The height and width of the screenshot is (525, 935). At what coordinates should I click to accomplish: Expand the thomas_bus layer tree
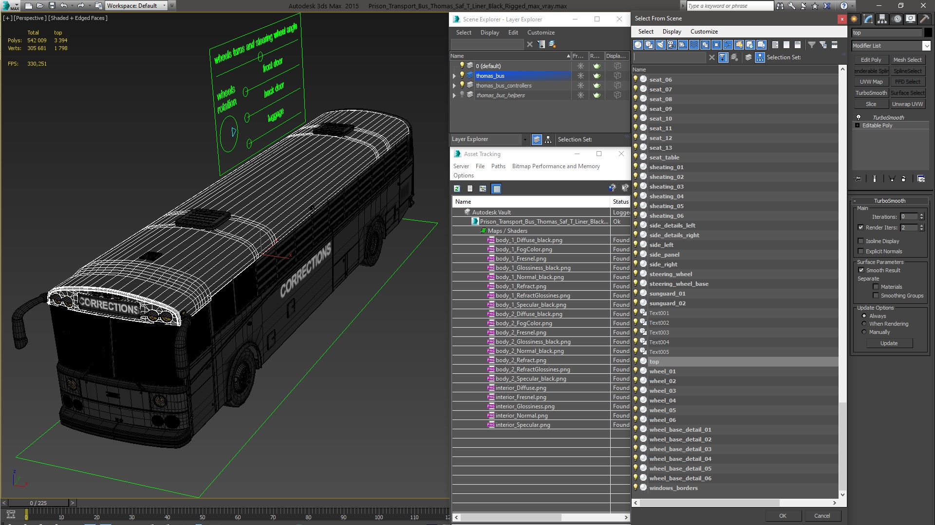pyautogui.click(x=455, y=76)
